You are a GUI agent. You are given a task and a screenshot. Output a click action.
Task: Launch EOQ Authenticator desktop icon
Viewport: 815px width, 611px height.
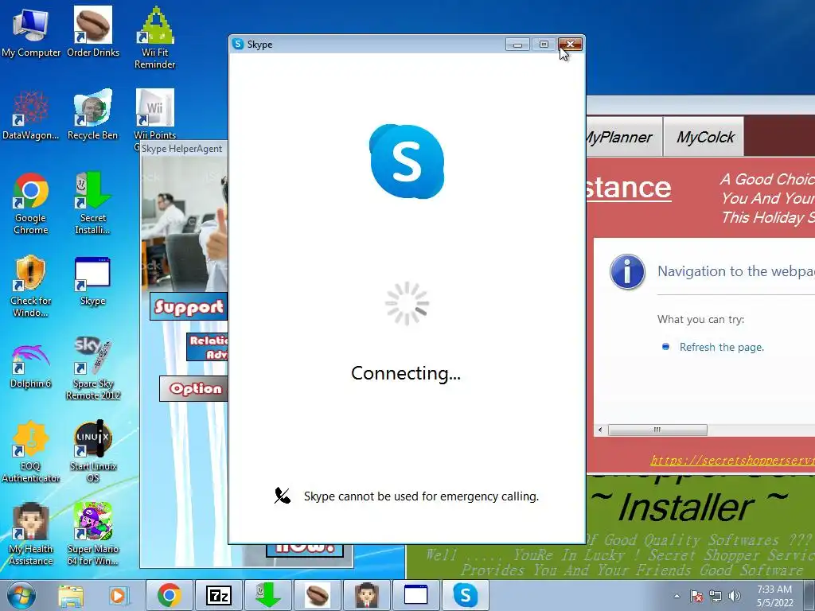[31, 451]
